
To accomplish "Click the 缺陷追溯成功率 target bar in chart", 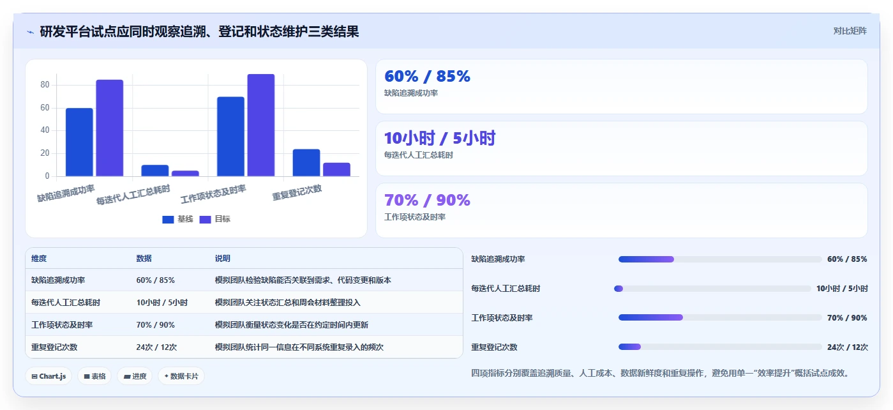I will tap(110, 128).
